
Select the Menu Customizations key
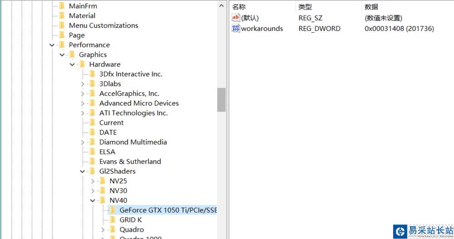tap(104, 25)
